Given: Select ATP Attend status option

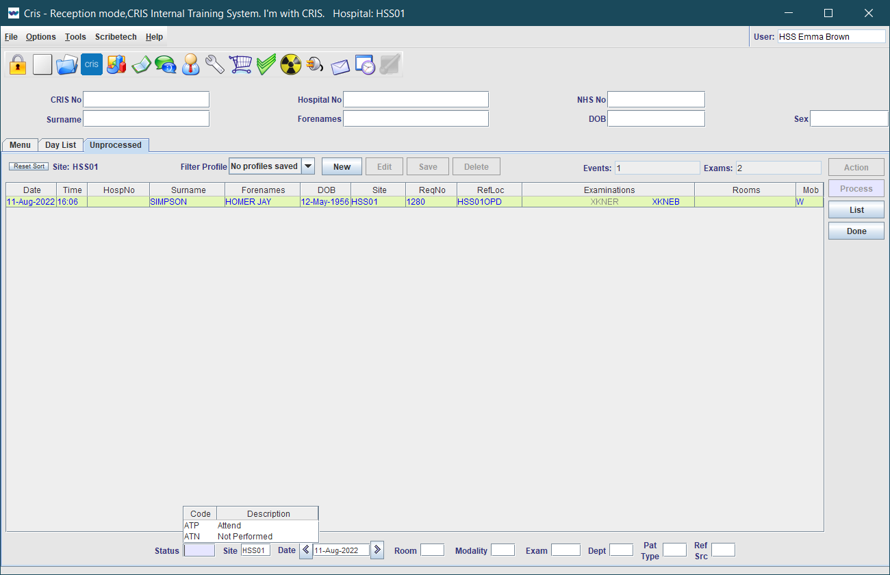Looking at the screenshot, I should point(251,526).
